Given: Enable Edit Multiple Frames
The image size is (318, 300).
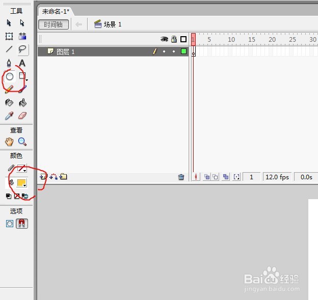Looking at the screenshot, I should pos(226,177).
